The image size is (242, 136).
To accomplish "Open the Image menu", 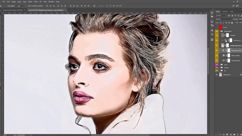I will pos(14,2).
